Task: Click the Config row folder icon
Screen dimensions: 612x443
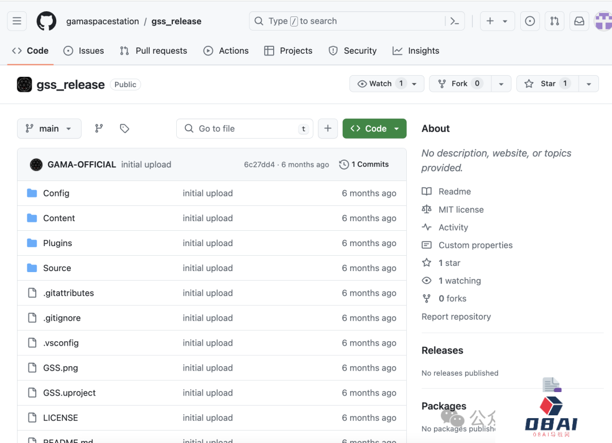Action: pos(32,193)
